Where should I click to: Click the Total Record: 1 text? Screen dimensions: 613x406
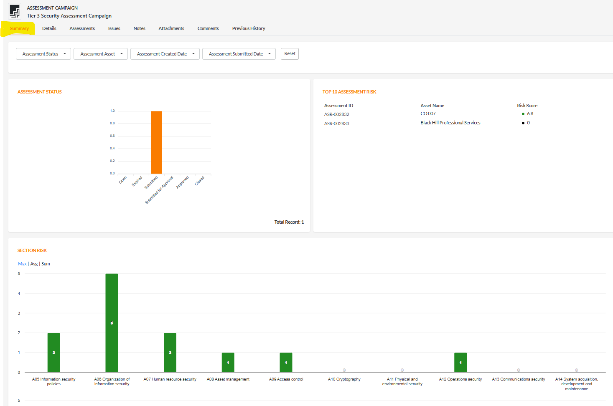point(289,222)
